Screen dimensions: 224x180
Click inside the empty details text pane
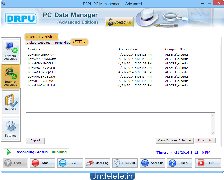(x=118, y=124)
